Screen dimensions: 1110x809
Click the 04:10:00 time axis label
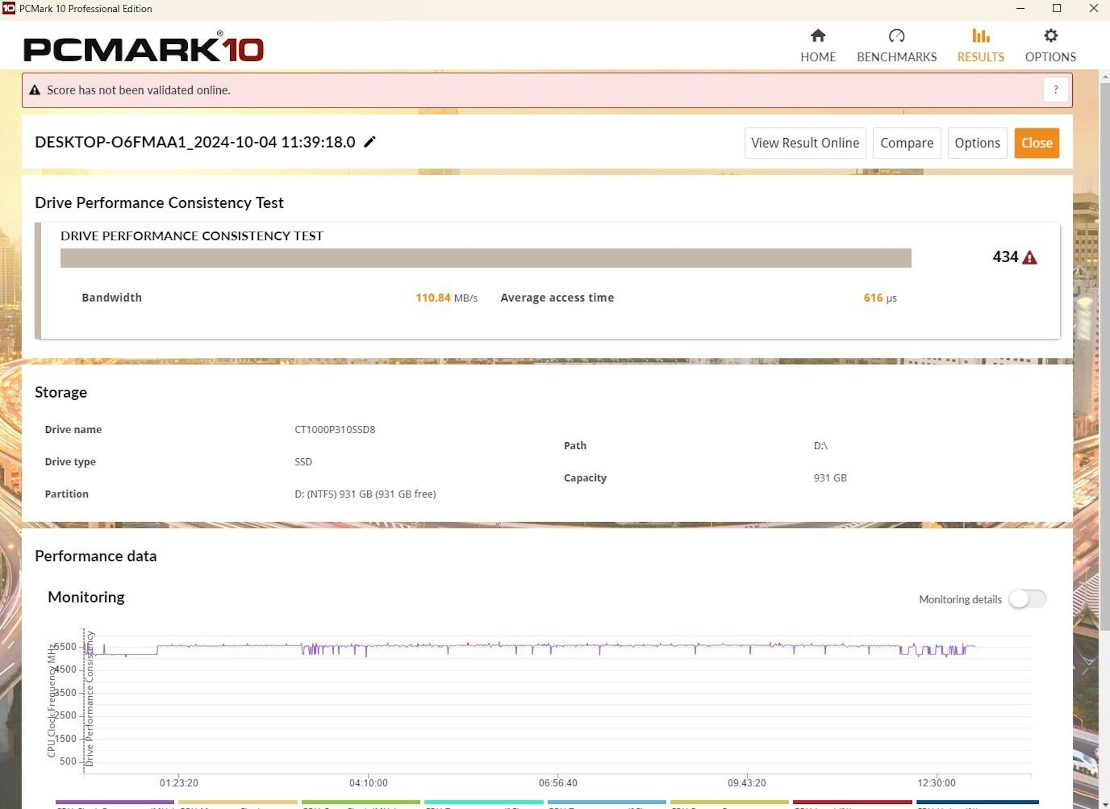(x=368, y=783)
